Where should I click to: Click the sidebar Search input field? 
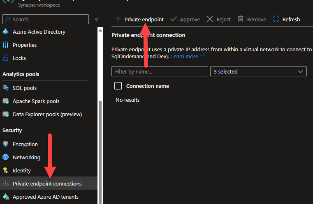click(46, 19)
